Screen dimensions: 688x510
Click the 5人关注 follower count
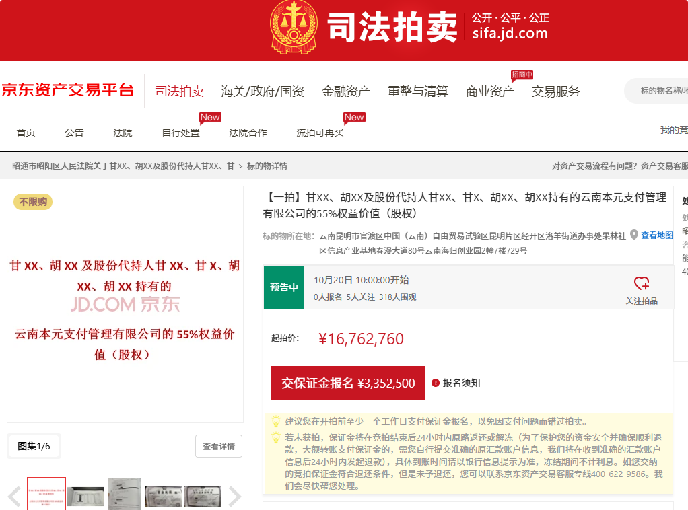361,297
